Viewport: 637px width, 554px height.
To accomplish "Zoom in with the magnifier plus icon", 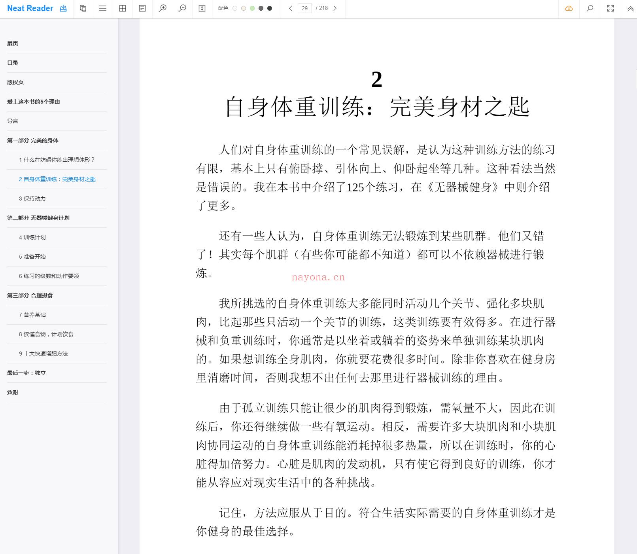I will pyautogui.click(x=163, y=8).
